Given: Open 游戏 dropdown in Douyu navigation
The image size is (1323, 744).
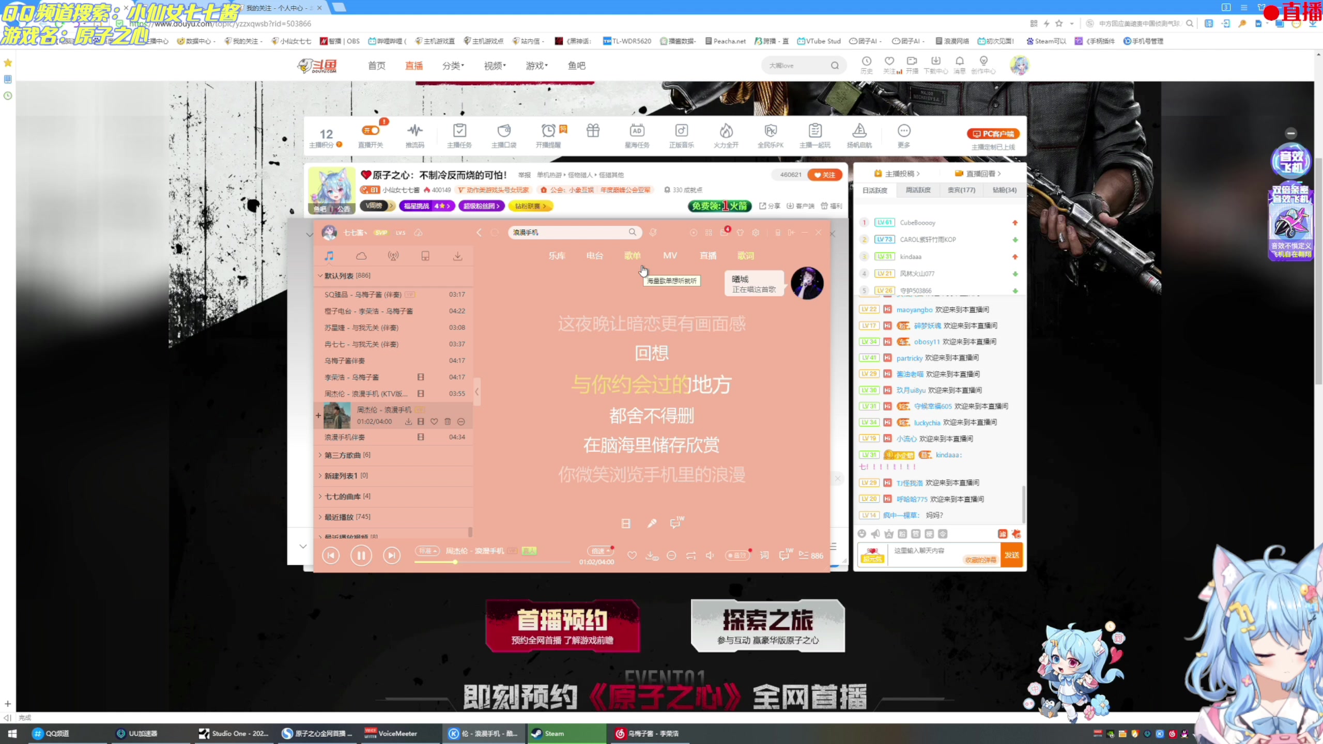Looking at the screenshot, I should [x=536, y=66].
